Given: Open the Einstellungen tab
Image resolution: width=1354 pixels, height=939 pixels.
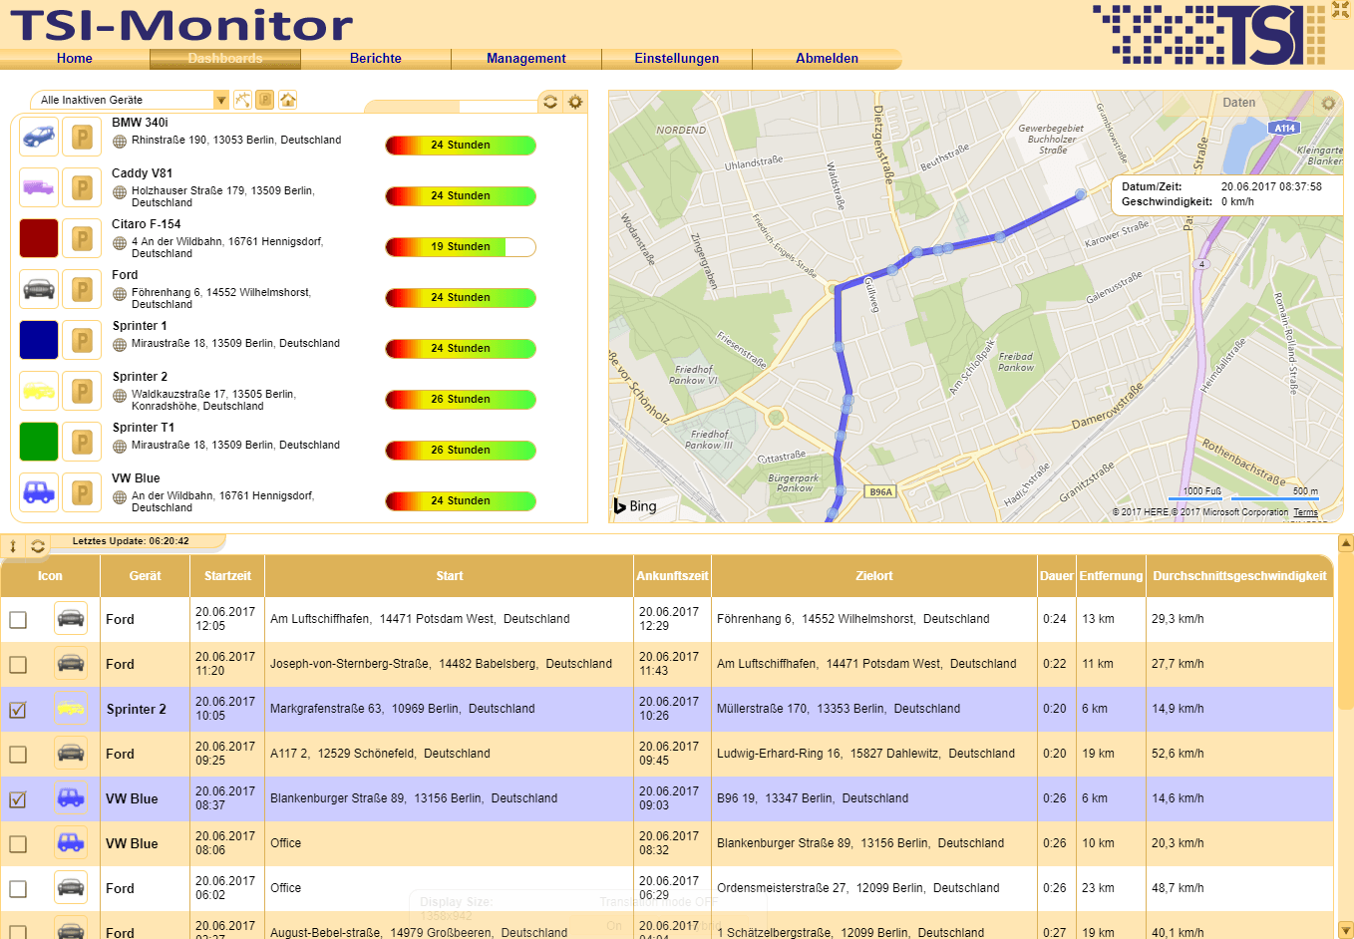Looking at the screenshot, I should (x=677, y=59).
